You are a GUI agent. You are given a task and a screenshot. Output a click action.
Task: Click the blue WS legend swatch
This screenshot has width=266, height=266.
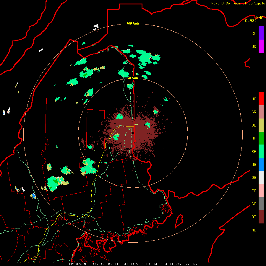(261, 164)
